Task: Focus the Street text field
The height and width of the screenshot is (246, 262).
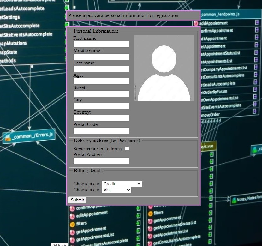Action: [101, 94]
